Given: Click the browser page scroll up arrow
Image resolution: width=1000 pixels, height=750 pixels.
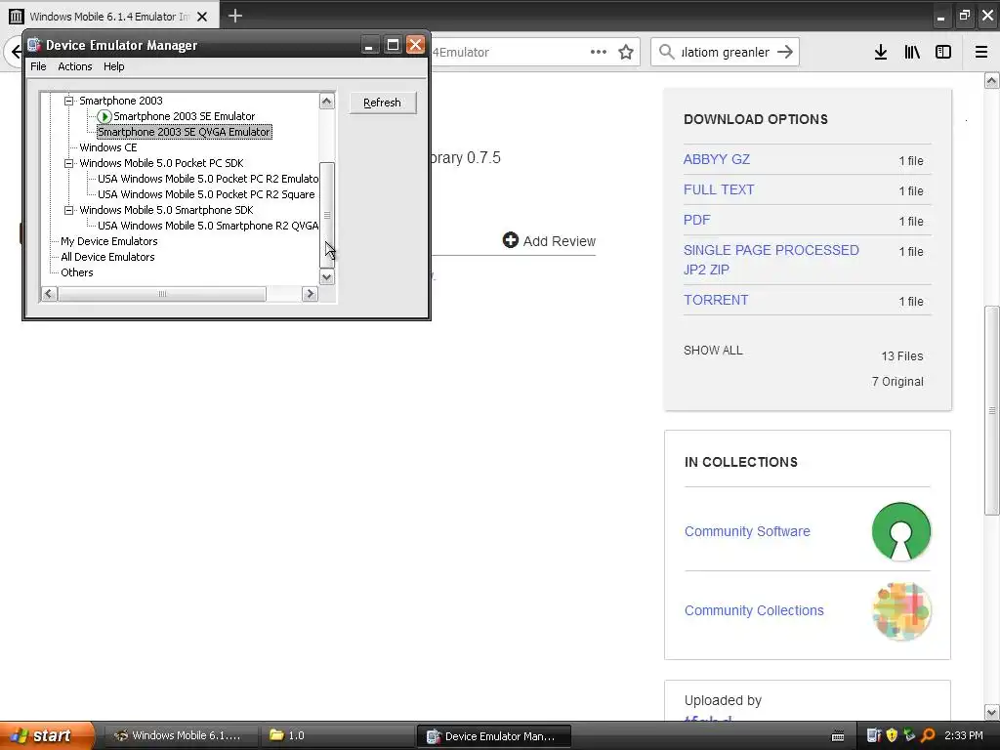Looking at the screenshot, I should (992, 81).
